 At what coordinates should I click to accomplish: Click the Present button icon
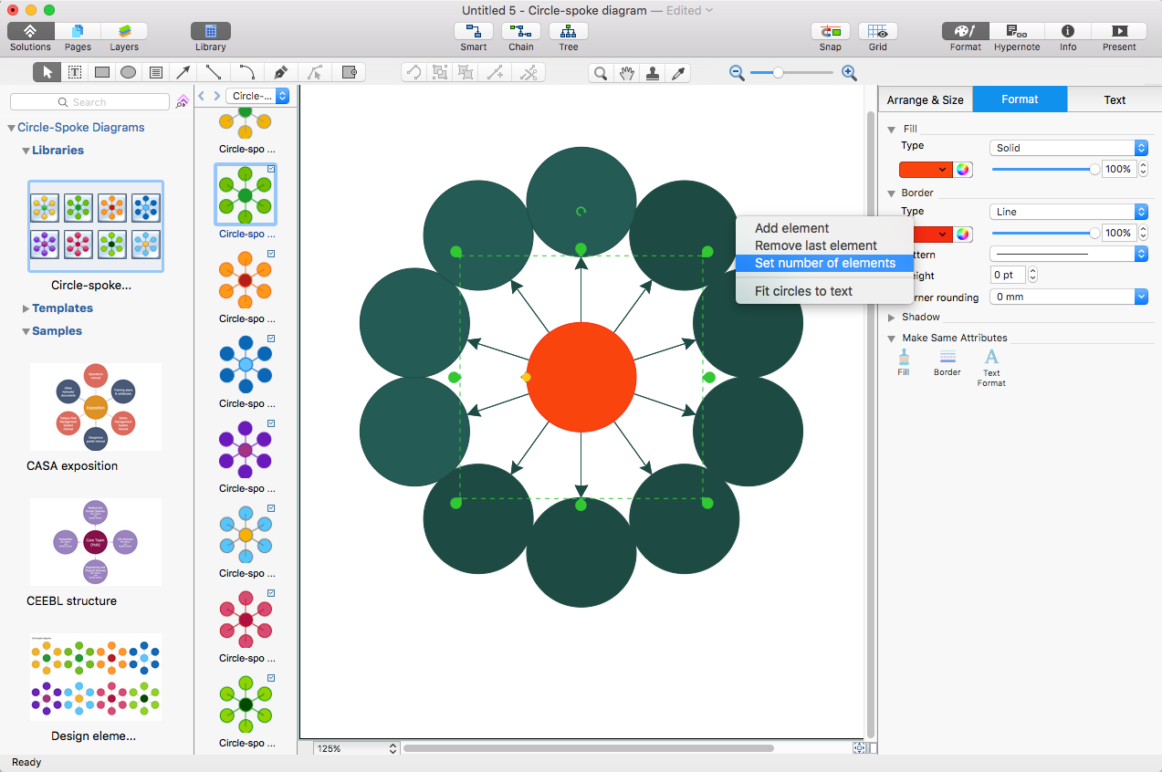(1119, 31)
